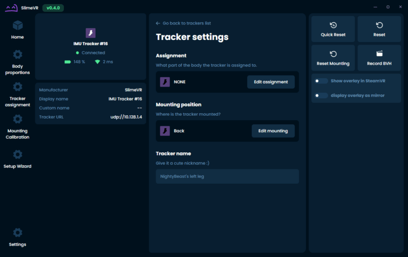Click the Edit assignment button
The height and width of the screenshot is (257, 408).
coord(270,82)
